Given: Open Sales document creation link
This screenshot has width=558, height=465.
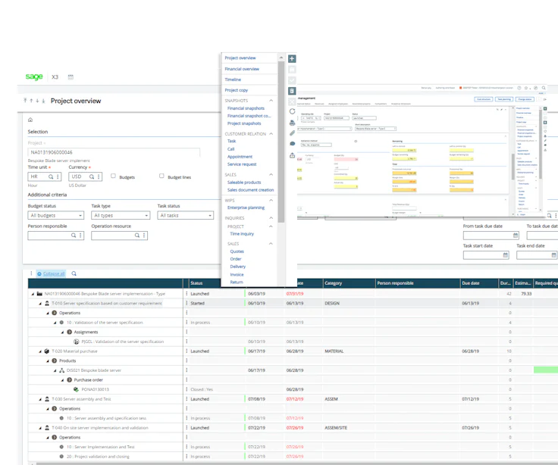Looking at the screenshot, I should [x=250, y=190].
